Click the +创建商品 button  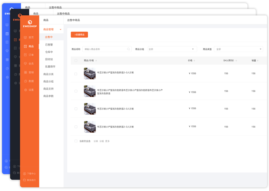coord(79,35)
